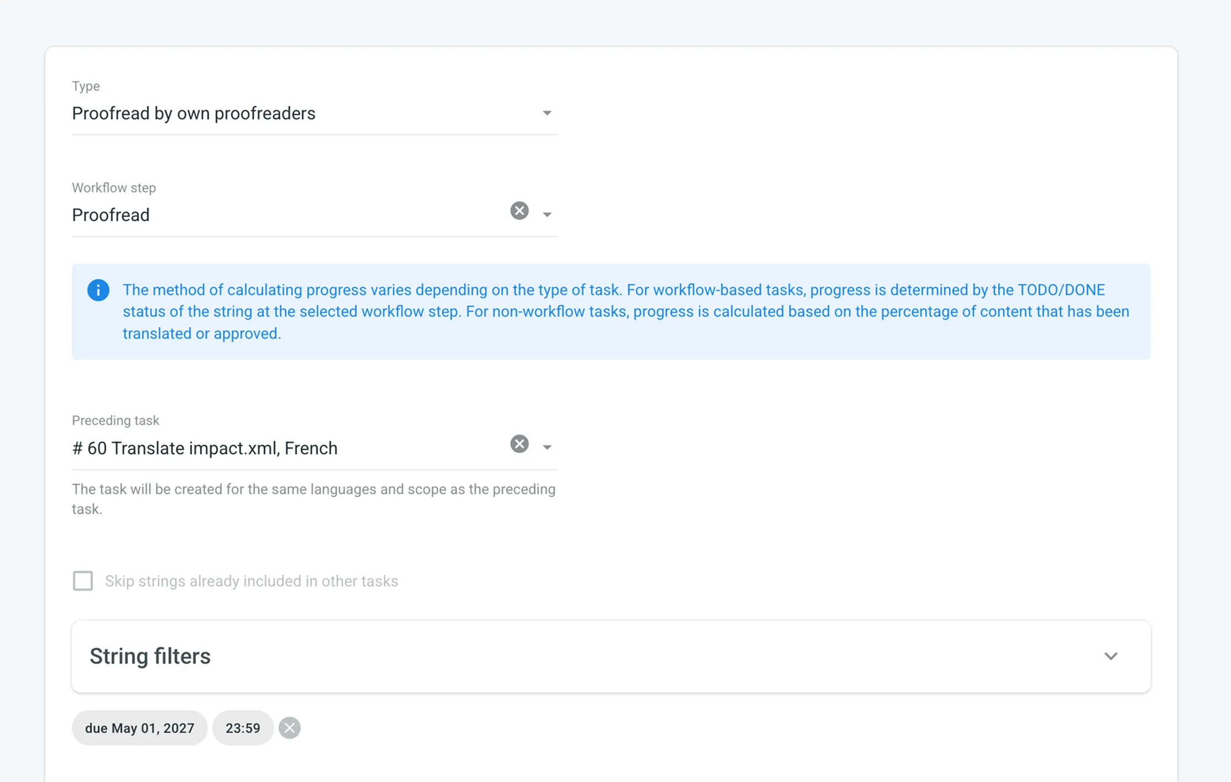Click the due May 01, 2027 chip
1231x782 pixels.
(139, 728)
